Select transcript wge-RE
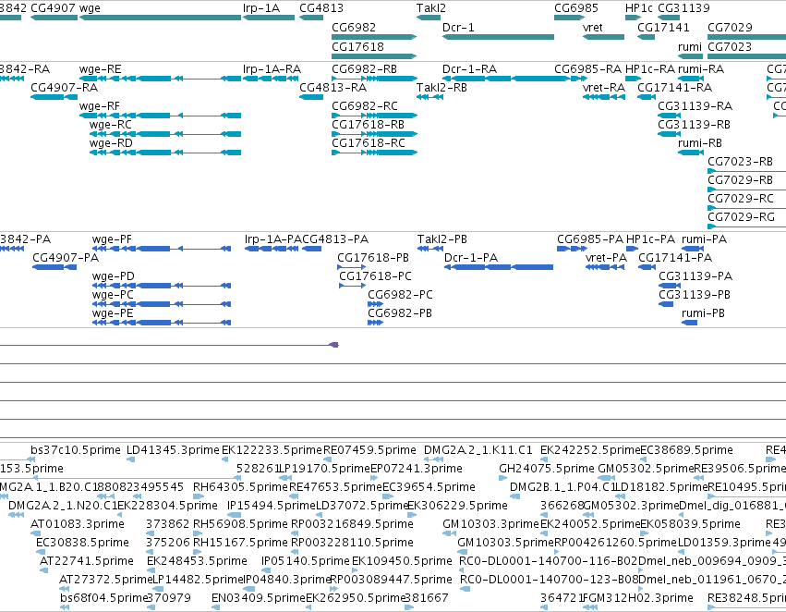This screenshot has height=612, width=786. [x=161, y=79]
